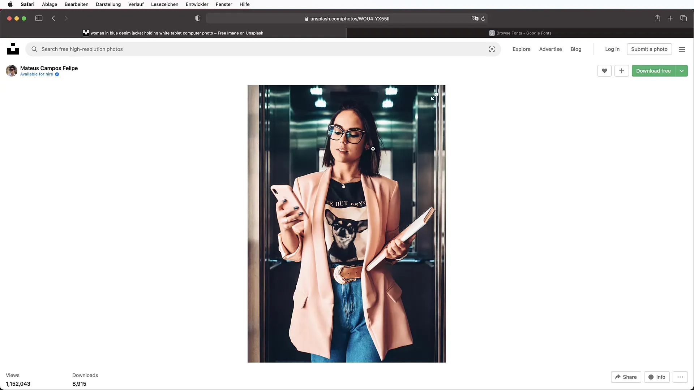Click the expand fullscreen arrows on the photo
694x390 pixels.
click(x=434, y=96)
